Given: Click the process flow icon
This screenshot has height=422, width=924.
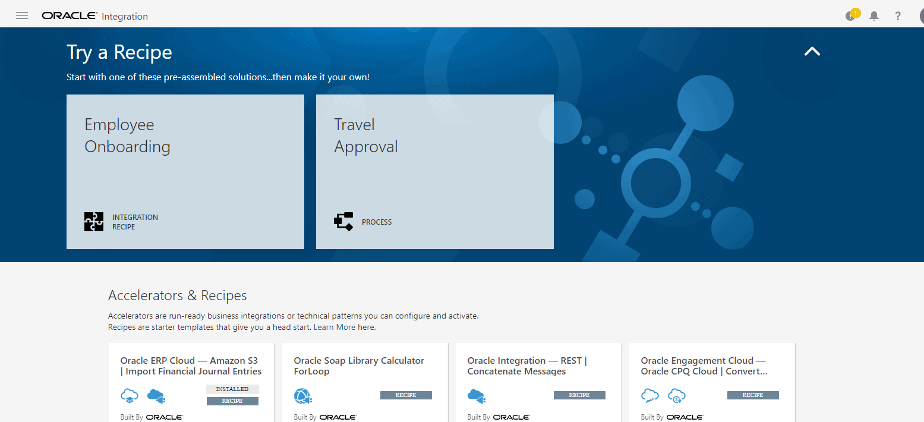Looking at the screenshot, I should click(x=343, y=222).
